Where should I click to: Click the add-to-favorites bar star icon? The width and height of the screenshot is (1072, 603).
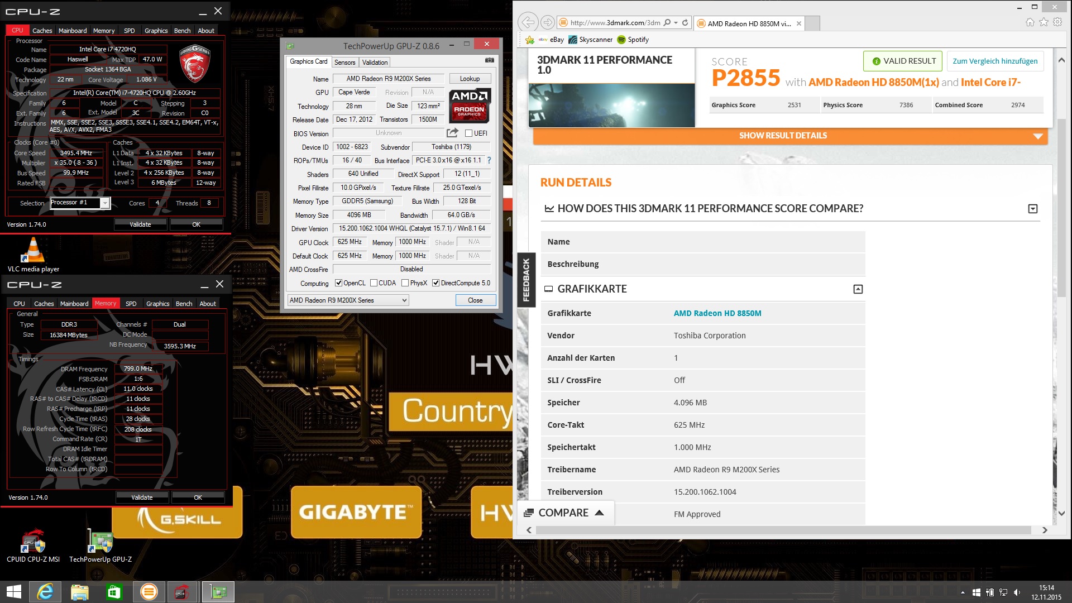coord(530,40)
